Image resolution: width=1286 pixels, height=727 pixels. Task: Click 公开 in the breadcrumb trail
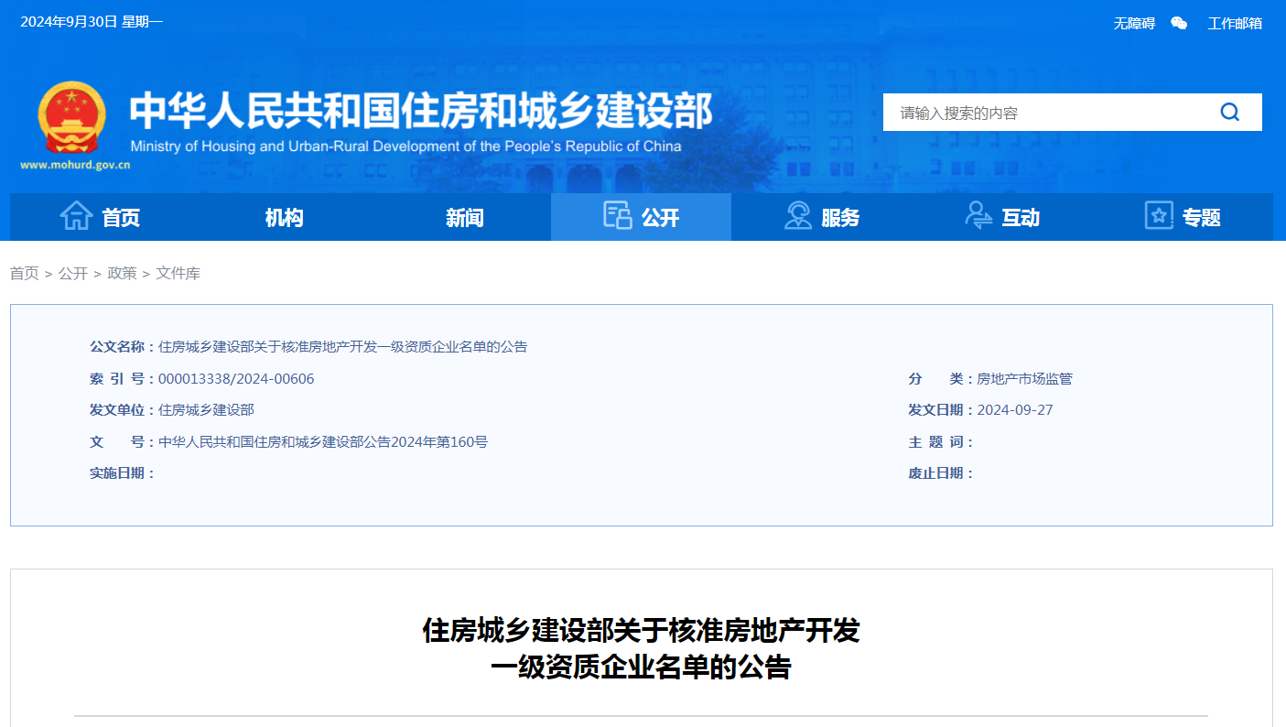tap(71, 273)
